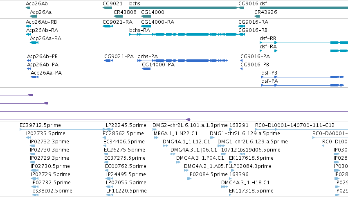This screenshot has width=348, height=197.
Task: Select the long teal bchs gene bar
Action: coord(184,8)
